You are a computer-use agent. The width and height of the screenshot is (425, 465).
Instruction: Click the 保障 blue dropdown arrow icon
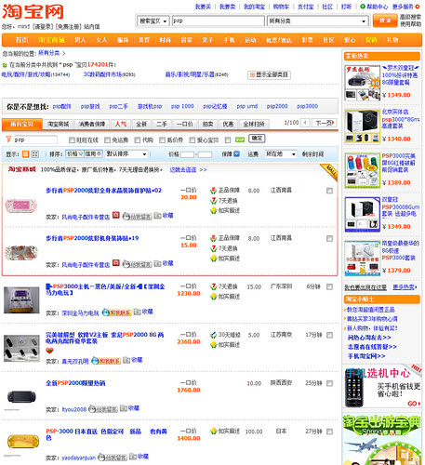(236, 153)
